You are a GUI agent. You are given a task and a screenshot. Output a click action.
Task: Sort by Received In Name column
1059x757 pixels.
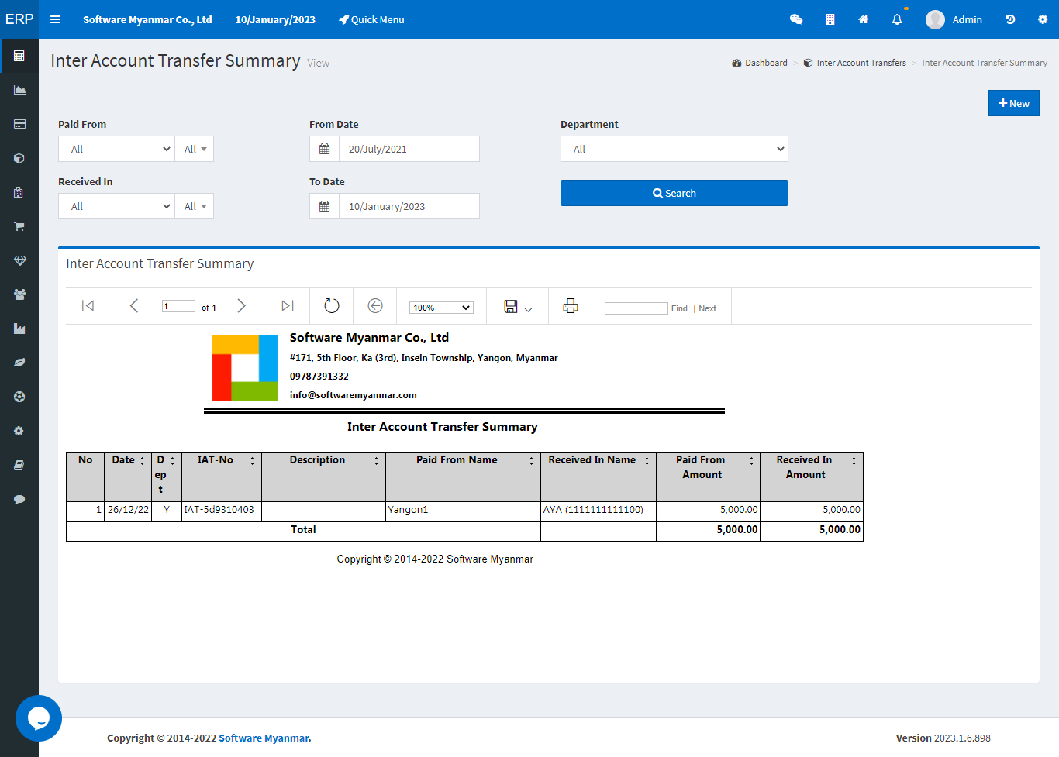647,460
